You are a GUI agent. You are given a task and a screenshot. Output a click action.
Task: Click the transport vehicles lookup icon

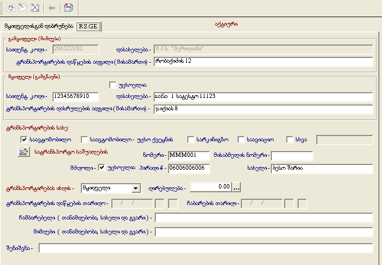point(24,152)
